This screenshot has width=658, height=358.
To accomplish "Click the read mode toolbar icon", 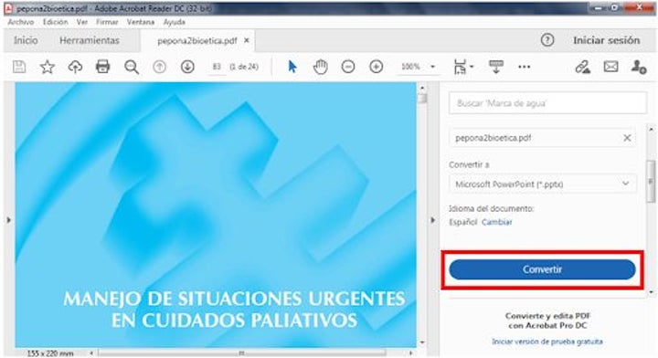I will click(x=496, y=67).
